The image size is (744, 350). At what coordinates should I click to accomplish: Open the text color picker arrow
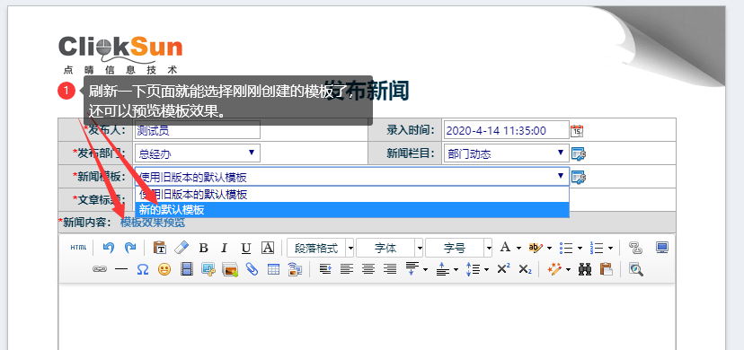pyautogui.click(x=518, y=248)
